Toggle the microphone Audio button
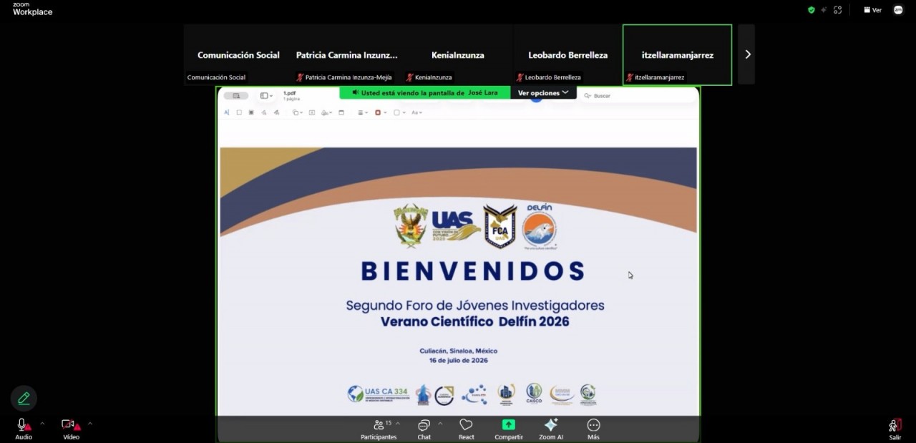Image resolution: width=916 pixels, height=443 pixels. [23, 429]
